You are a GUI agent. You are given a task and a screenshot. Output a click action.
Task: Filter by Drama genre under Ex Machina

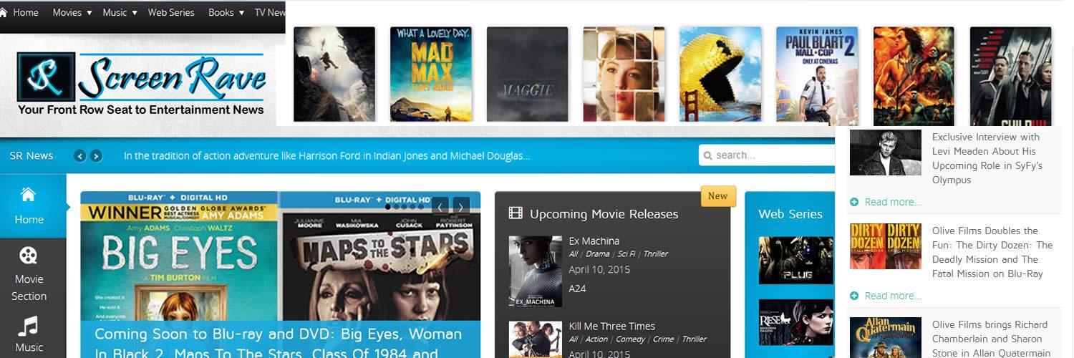(x=598, y=254)
